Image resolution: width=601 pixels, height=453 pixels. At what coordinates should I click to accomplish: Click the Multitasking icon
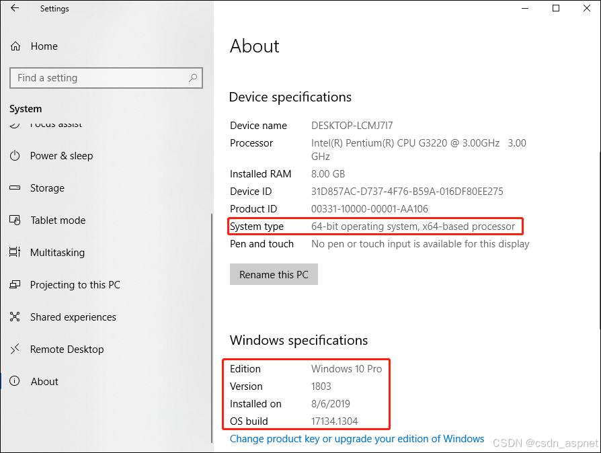click(x=15, y=252)
